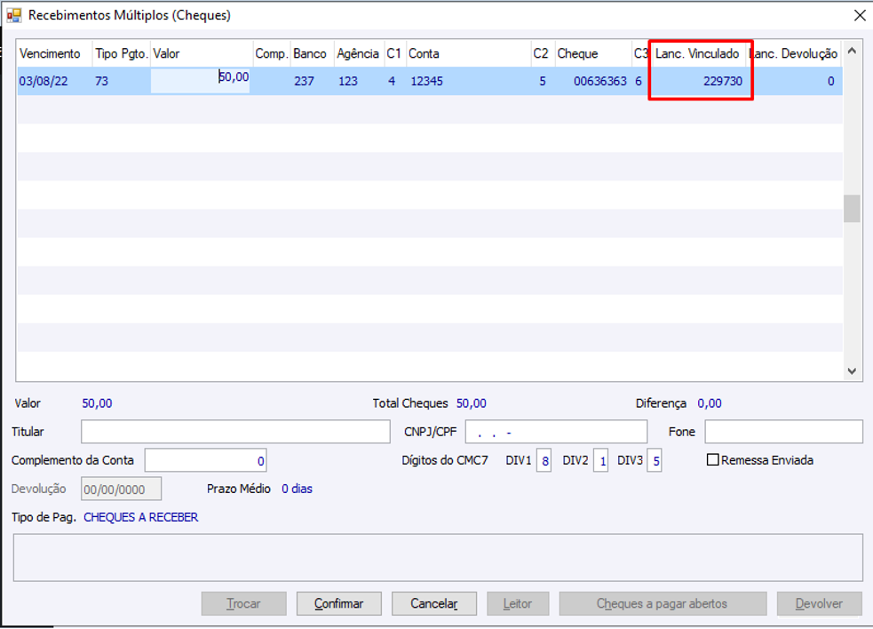Click the Cheque column header

coord(593,53)
